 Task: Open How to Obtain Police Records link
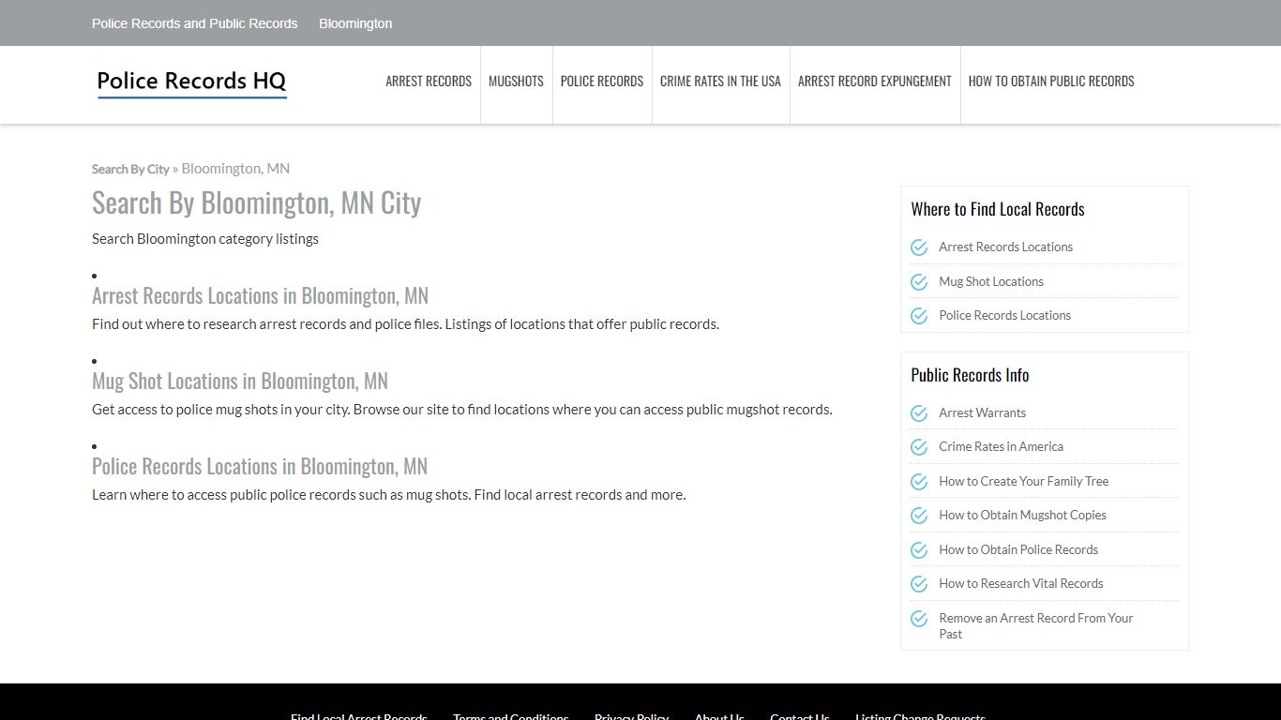coord(1018,550)
